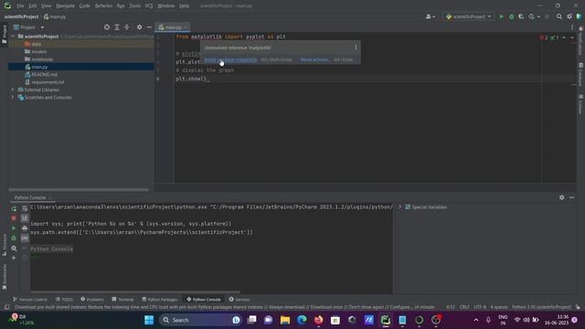This screenshot has width=585, height=329.
Task: Open TODO tool window
Action: [64, 300]
